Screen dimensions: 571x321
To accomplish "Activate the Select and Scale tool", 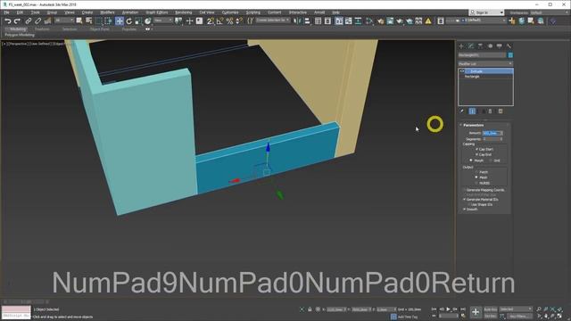I will pos(138,21).
